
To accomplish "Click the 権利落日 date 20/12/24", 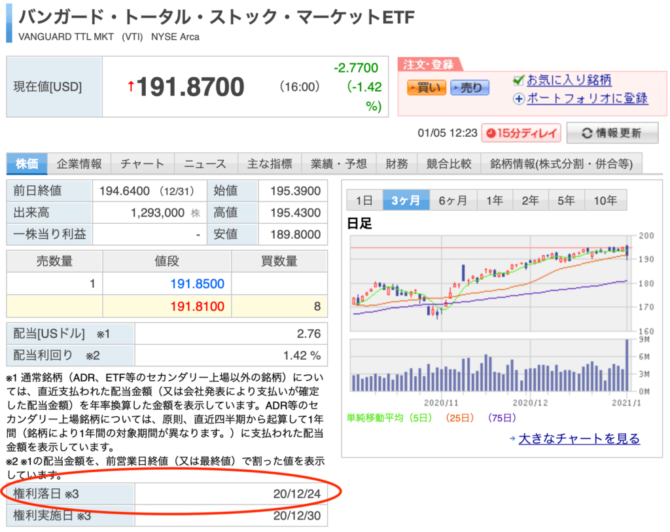I will point(297,494).
